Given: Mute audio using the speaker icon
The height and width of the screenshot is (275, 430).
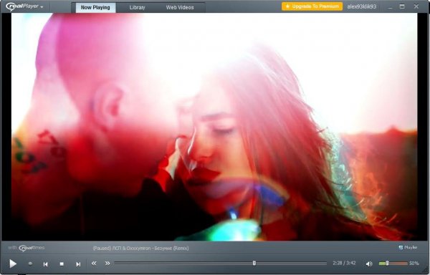Looking at the screenshot, I should point(369,264).
